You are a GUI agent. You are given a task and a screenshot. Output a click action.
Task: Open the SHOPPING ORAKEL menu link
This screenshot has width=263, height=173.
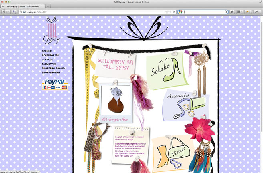click(53, 68)
